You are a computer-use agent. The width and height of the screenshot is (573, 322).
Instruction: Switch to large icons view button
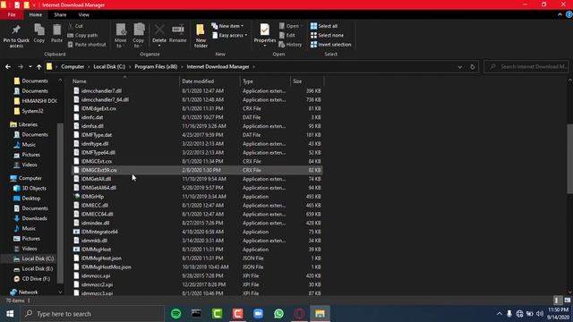[567, 301]
